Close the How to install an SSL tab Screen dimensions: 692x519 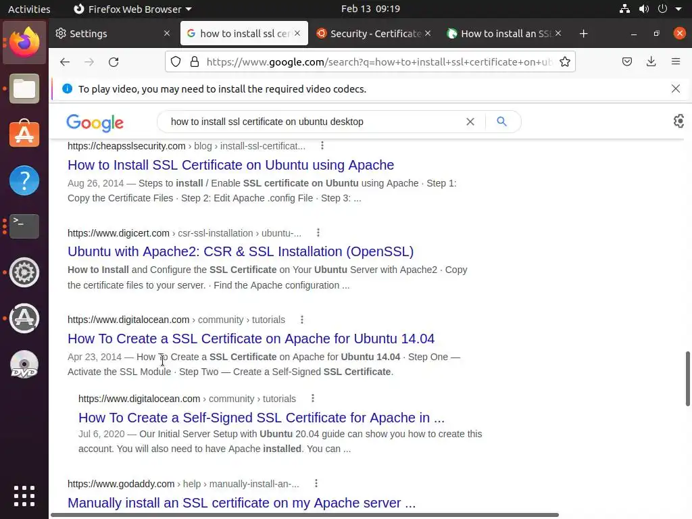(558, 34)
